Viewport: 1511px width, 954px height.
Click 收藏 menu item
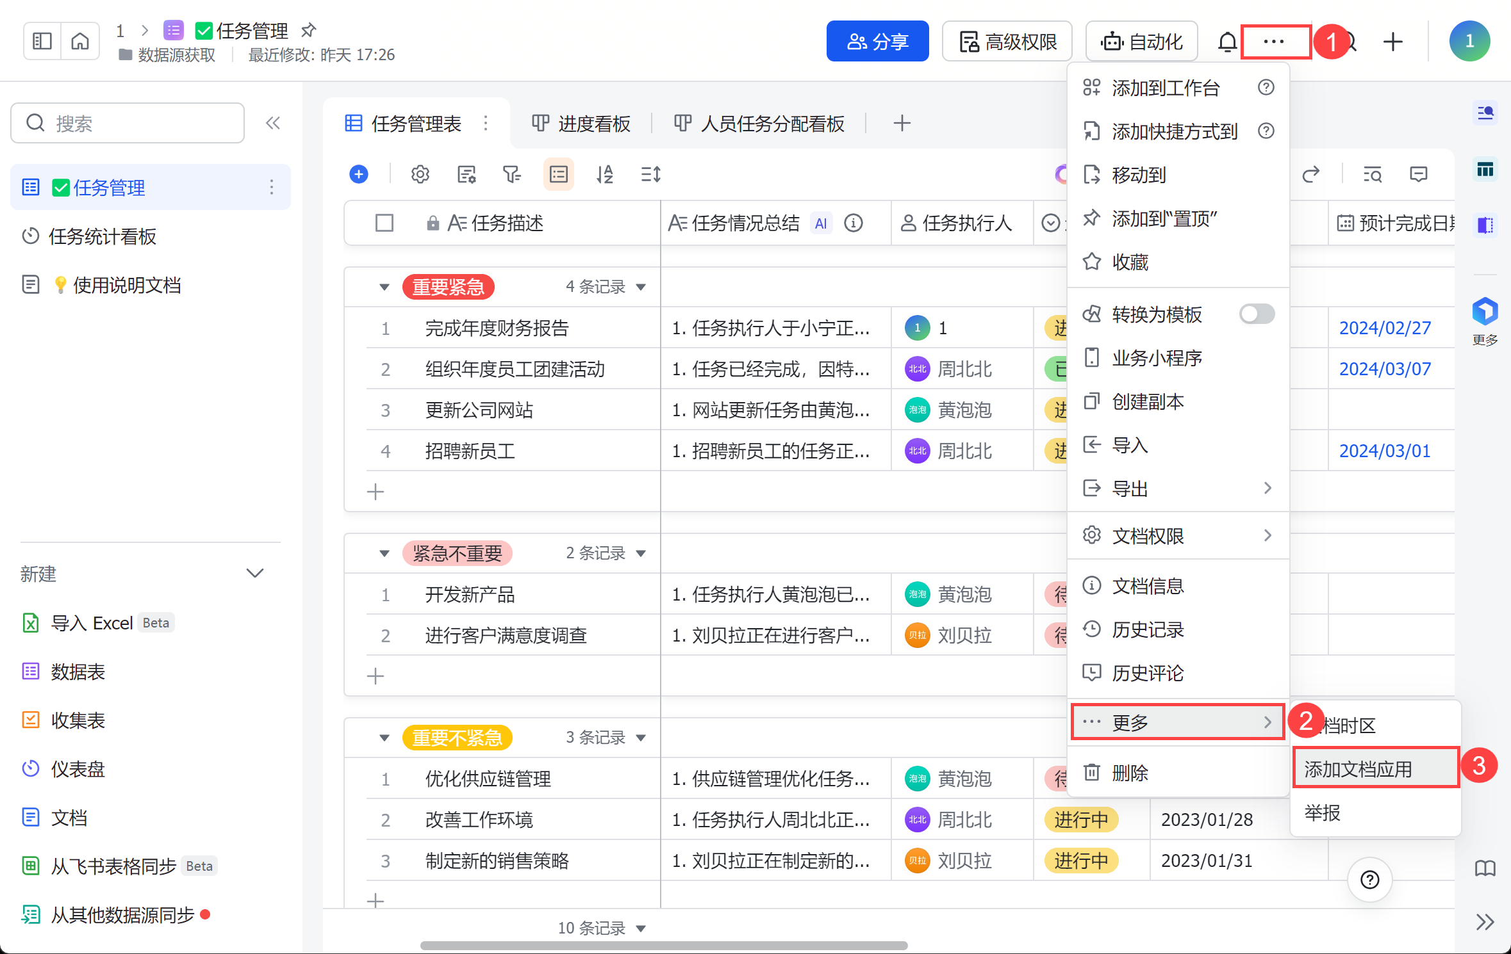[x=1178, y=261]
